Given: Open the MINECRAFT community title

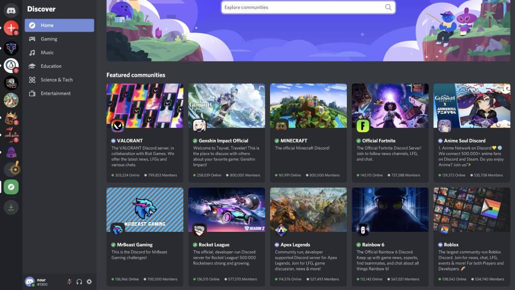Looking at the screenshot, I should [x=294, y=140].
